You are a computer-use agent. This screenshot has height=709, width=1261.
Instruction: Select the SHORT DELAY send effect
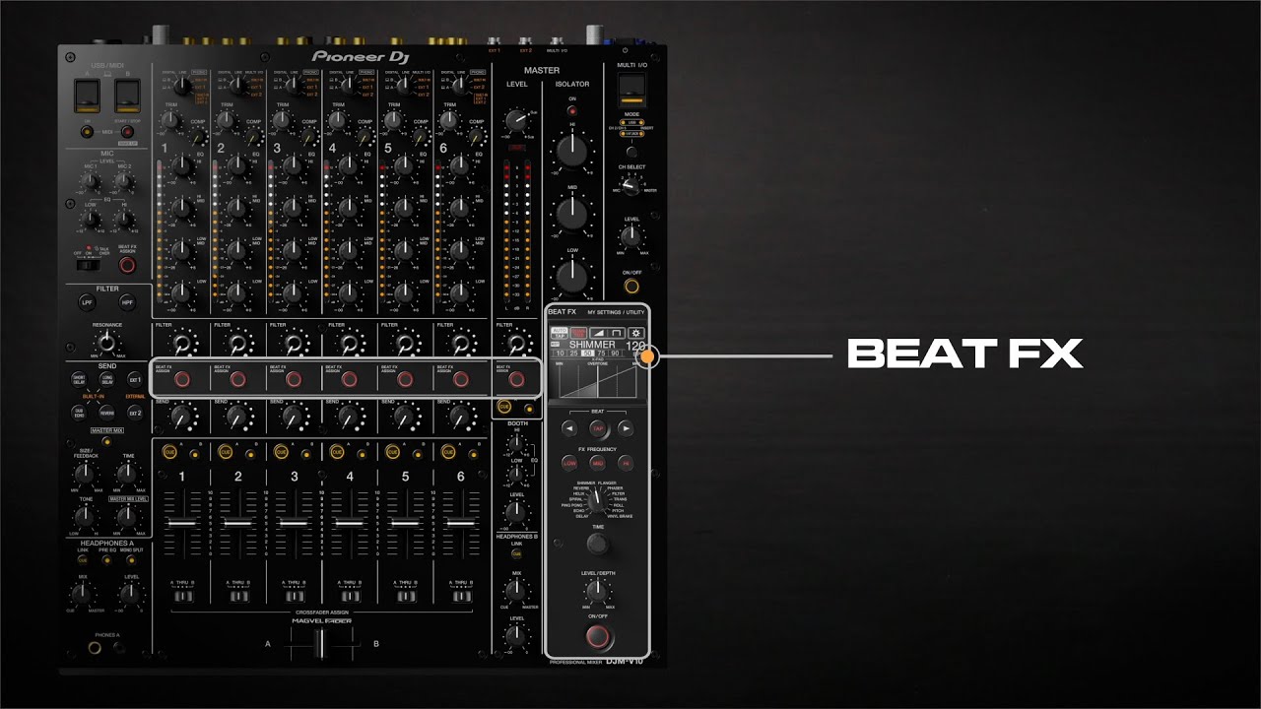click(x=79, y=379)
